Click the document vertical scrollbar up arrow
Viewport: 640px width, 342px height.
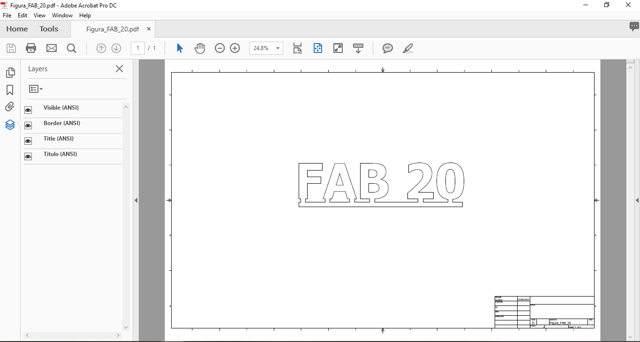tap(631, 67)
